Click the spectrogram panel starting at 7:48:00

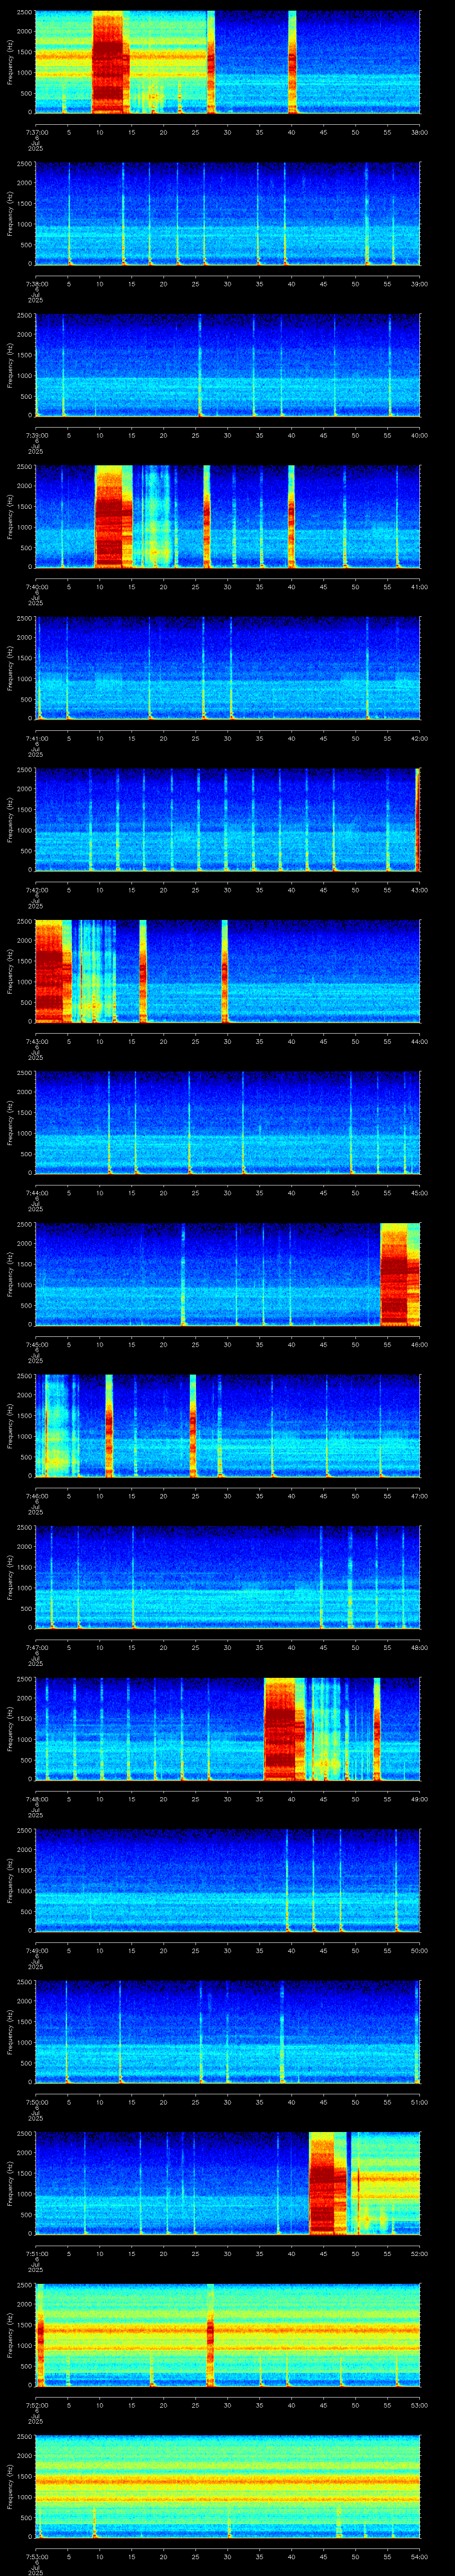coord(228,1729)
